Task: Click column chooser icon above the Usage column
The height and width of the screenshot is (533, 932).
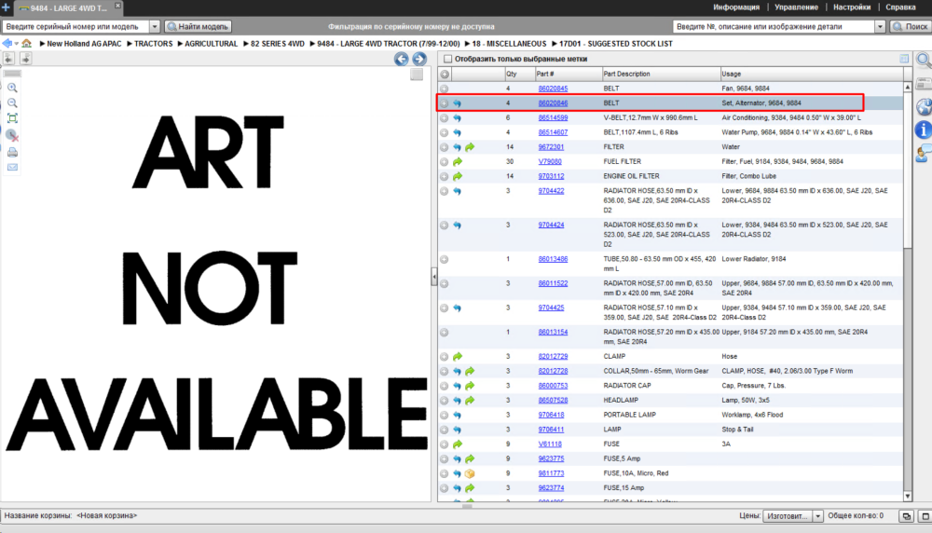Action: [x=904, y=58]
